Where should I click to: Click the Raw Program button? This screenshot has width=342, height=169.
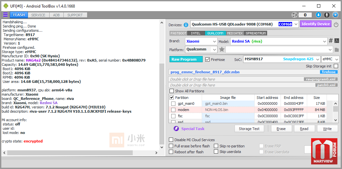tap(186, 59)
